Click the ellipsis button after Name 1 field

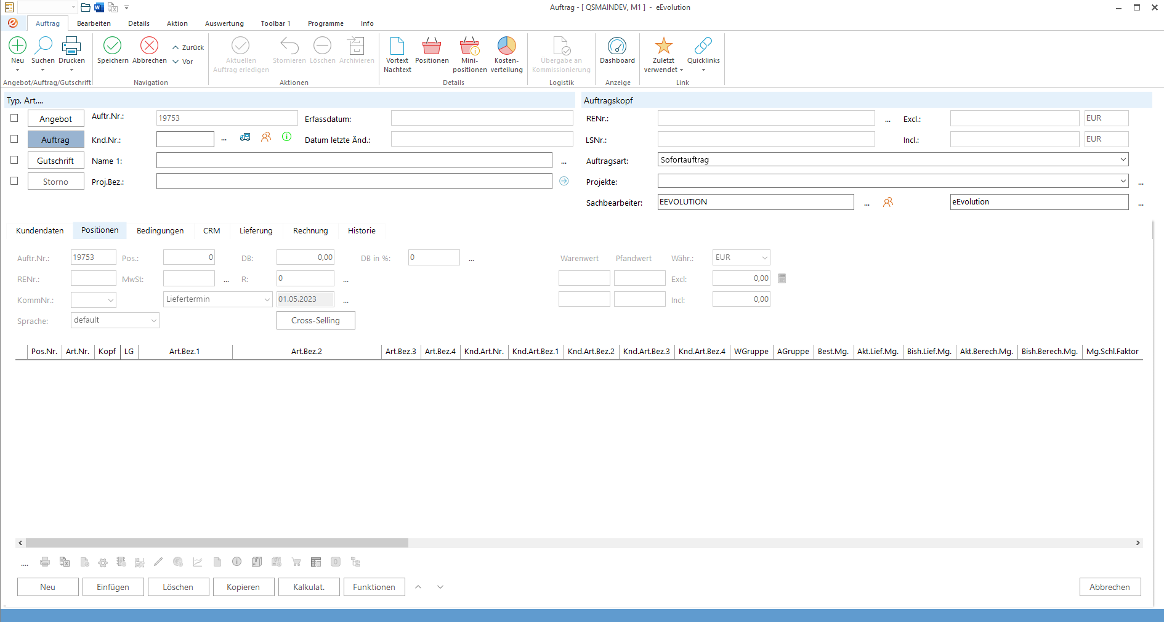tap(564, 161)
